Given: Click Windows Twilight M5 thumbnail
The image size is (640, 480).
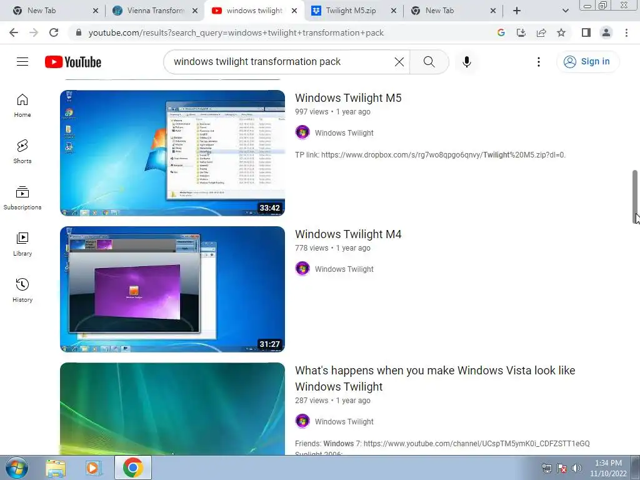Looking at the screenshot, I should 172,153.
